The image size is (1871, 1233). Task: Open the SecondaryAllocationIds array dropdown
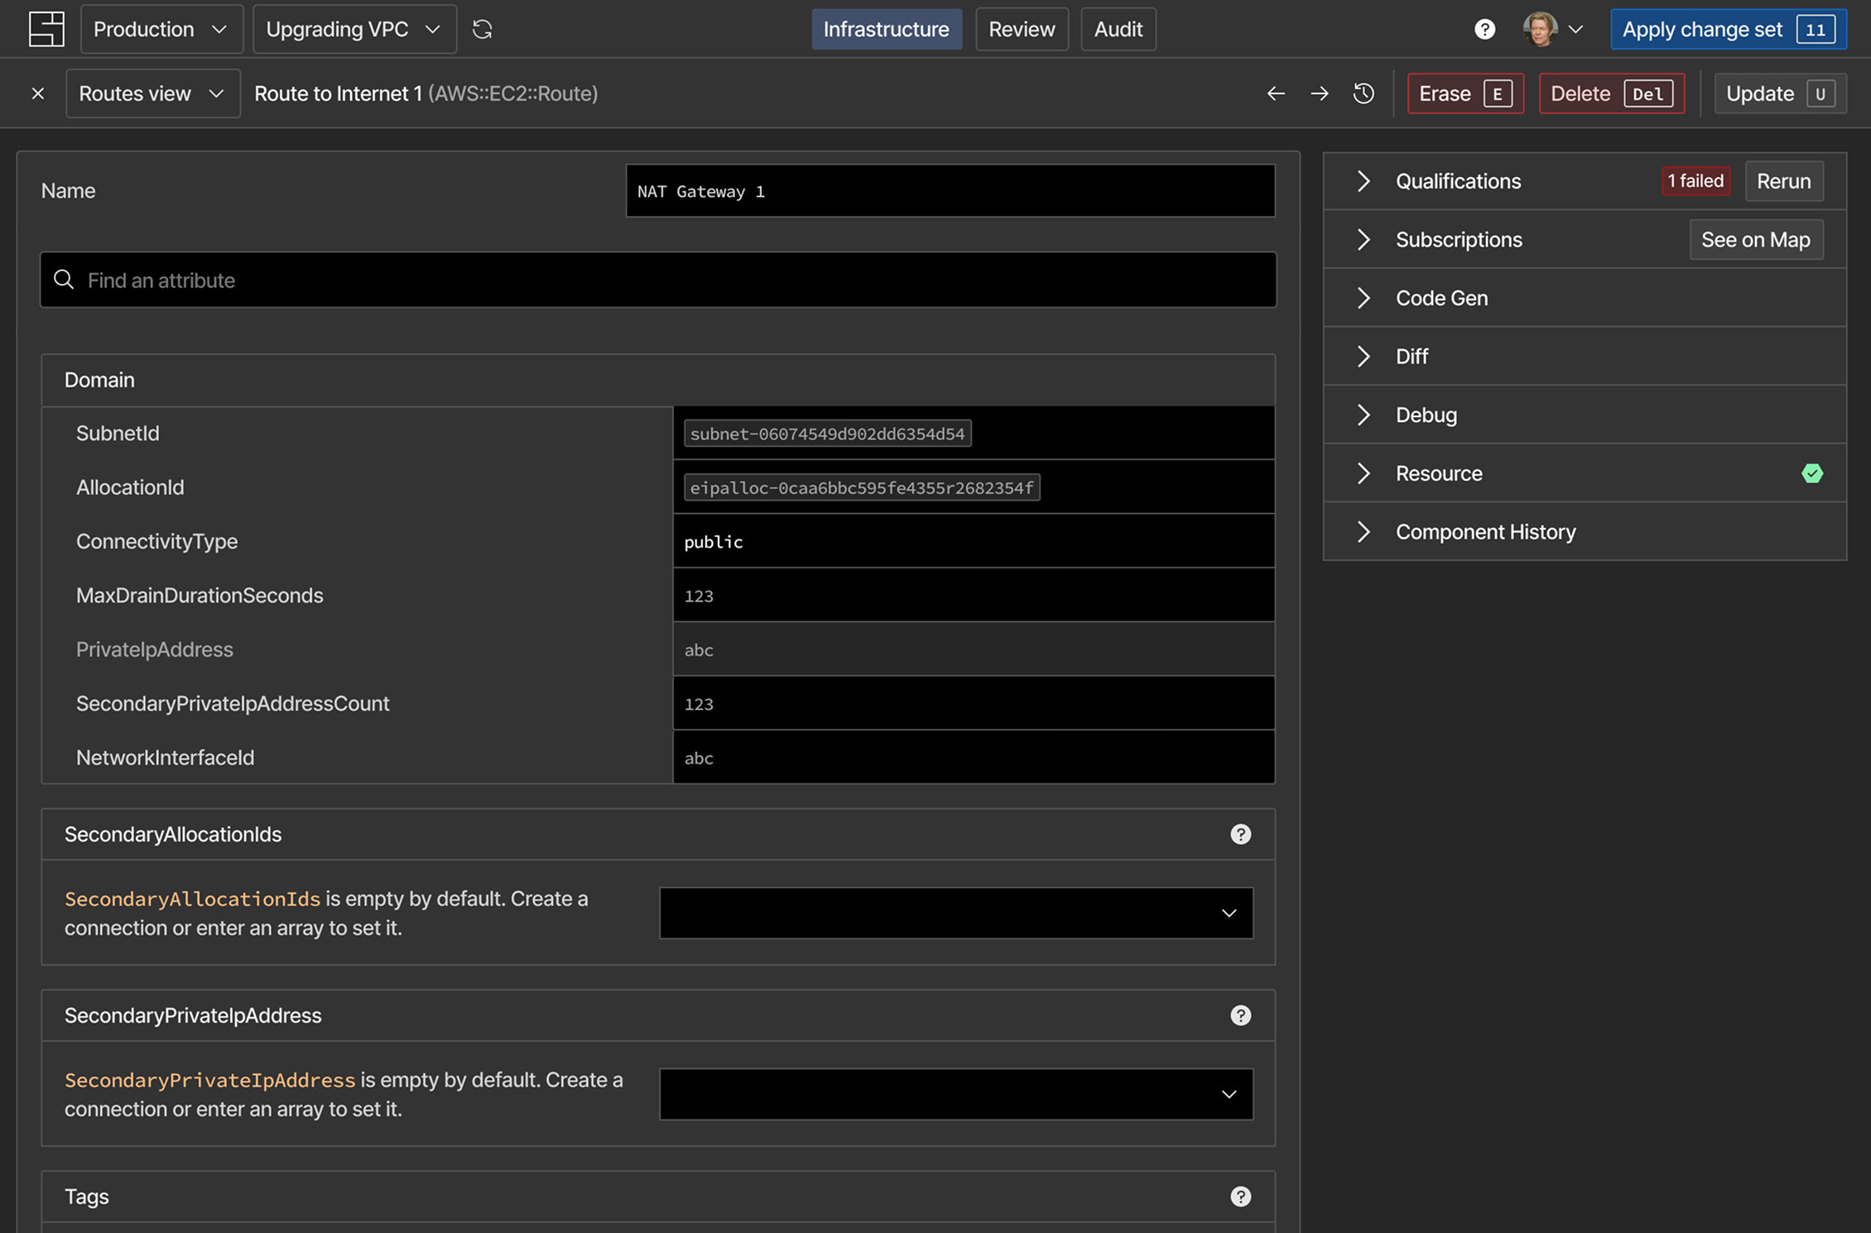[956, 913]
